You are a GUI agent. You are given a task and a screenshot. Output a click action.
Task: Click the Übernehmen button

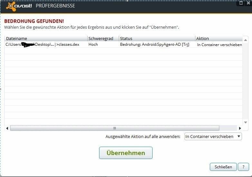click(x=126, y=153)
